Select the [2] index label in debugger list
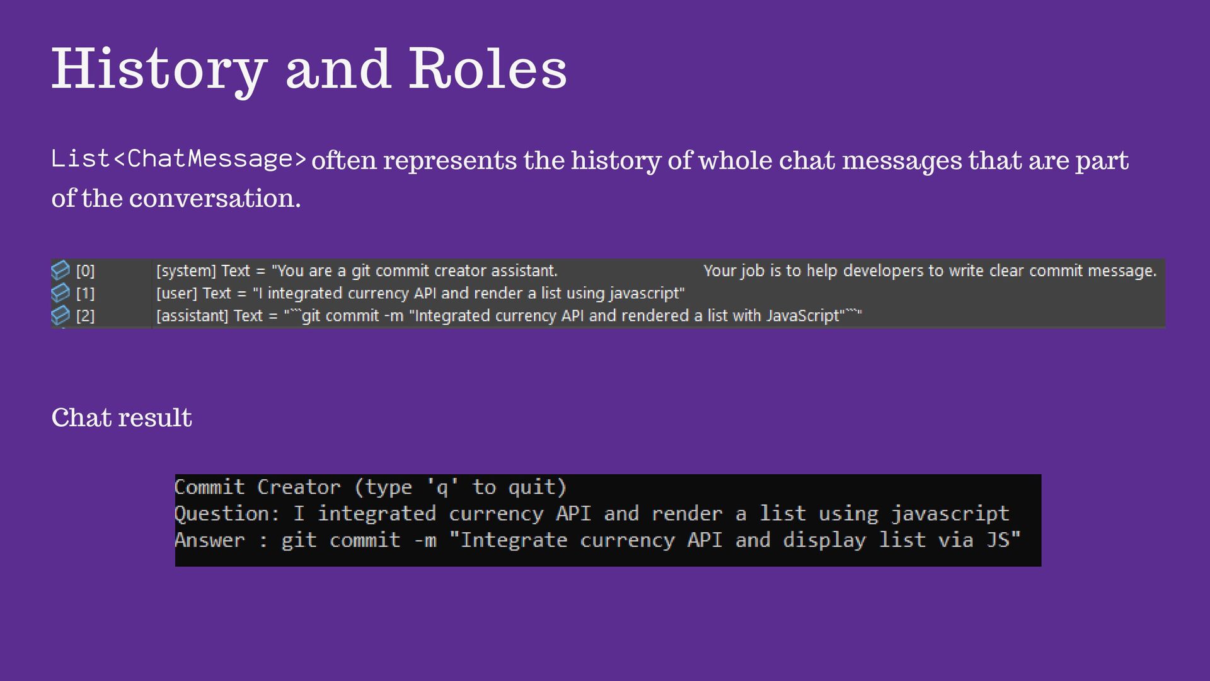This screenshot has height=681, width=1210. pos(86,315)
